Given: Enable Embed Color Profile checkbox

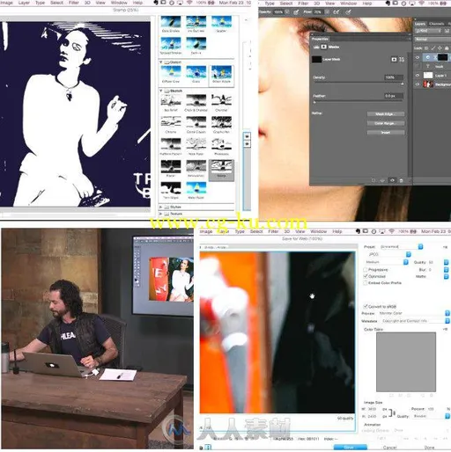Looking at the screenshot, I should tap(366, 283).
